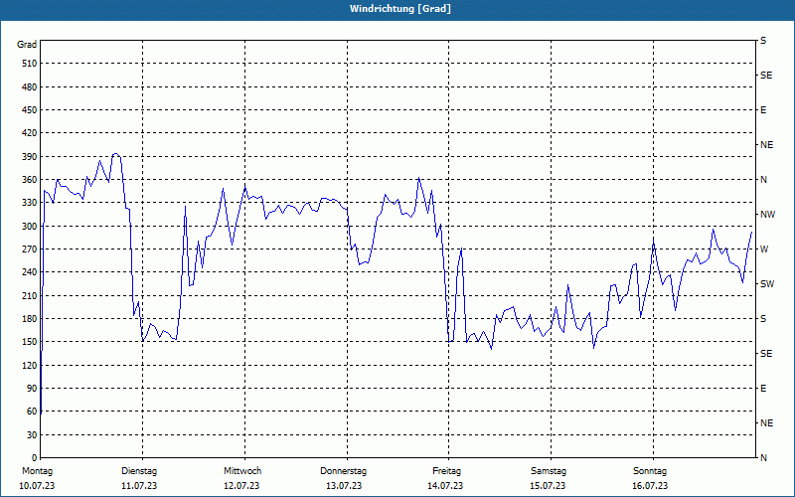Select the 360 value on the degree axis
This screenshot has height=497, width=795.
tap(30, 180)
